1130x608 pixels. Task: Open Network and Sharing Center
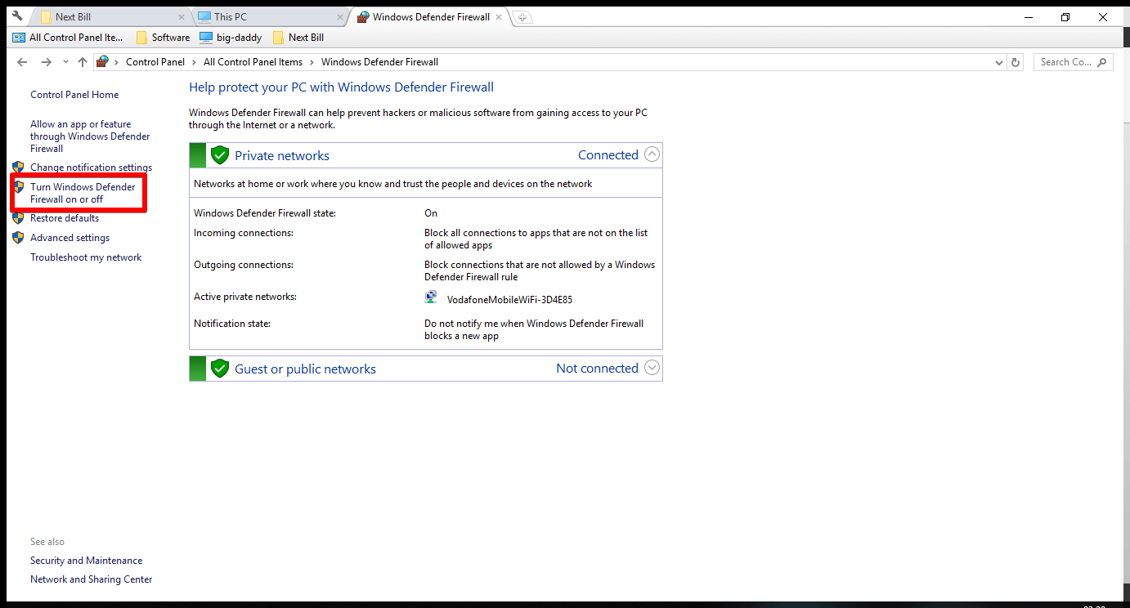[x=91, y=579]
